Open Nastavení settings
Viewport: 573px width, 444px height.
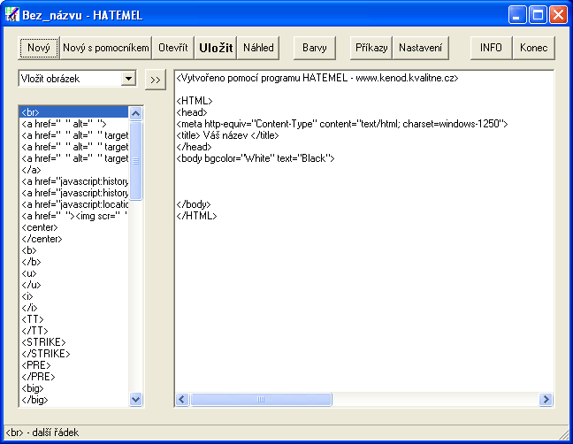click(x=421, y=48)
